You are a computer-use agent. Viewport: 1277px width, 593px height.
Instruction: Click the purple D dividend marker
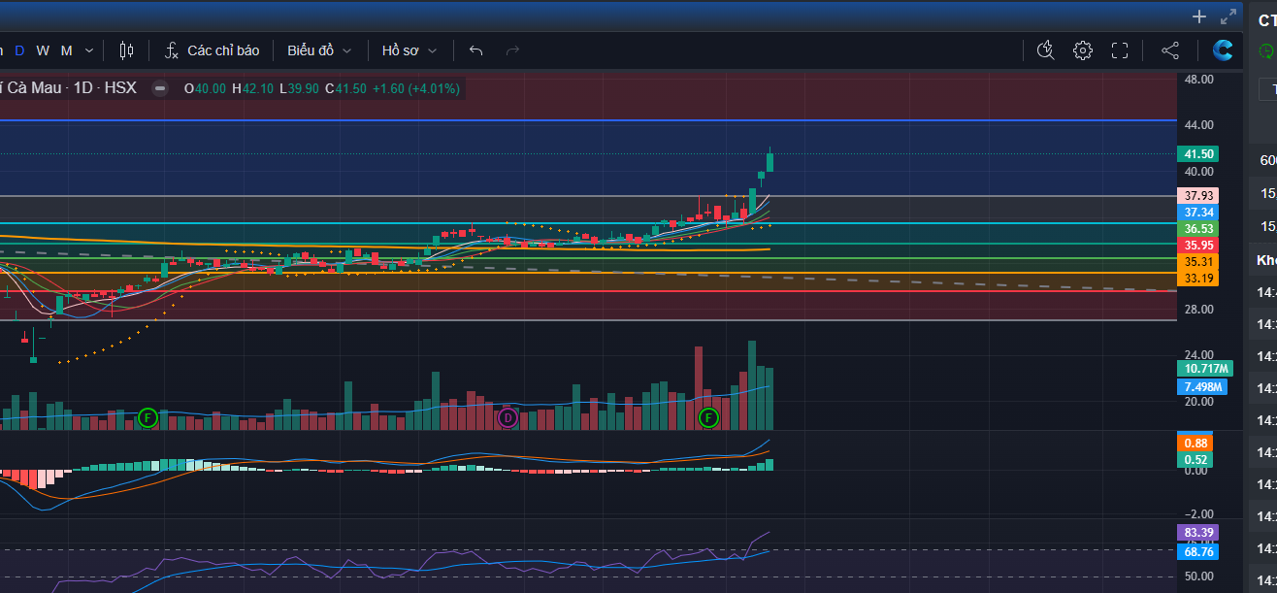507,418
